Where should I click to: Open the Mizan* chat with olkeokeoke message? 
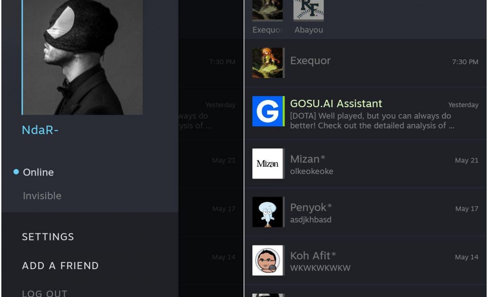tap(365, 163)
